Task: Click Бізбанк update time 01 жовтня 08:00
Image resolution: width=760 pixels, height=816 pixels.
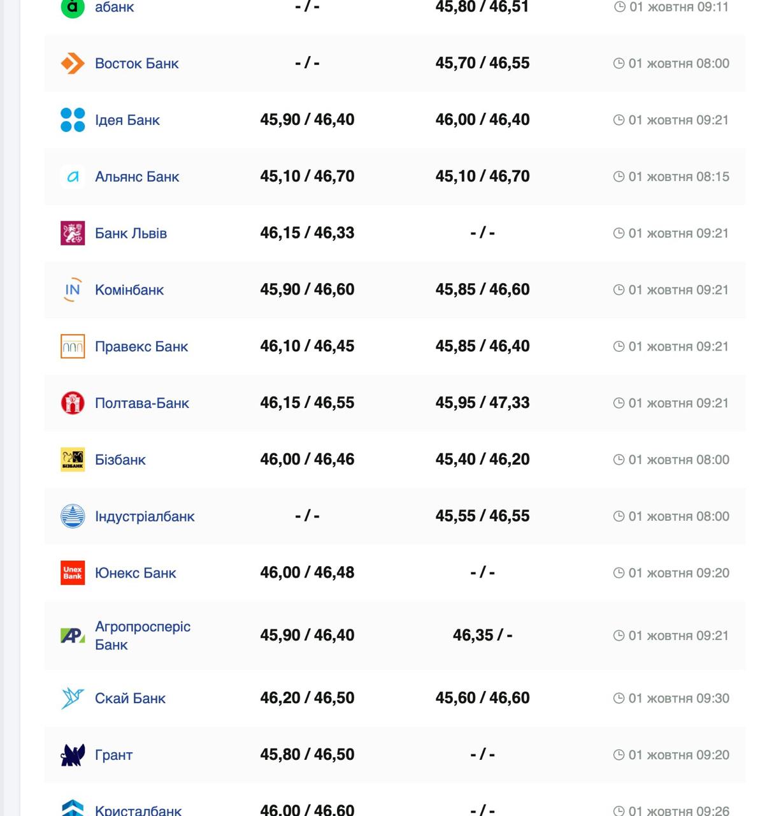Action: [678, 460]
